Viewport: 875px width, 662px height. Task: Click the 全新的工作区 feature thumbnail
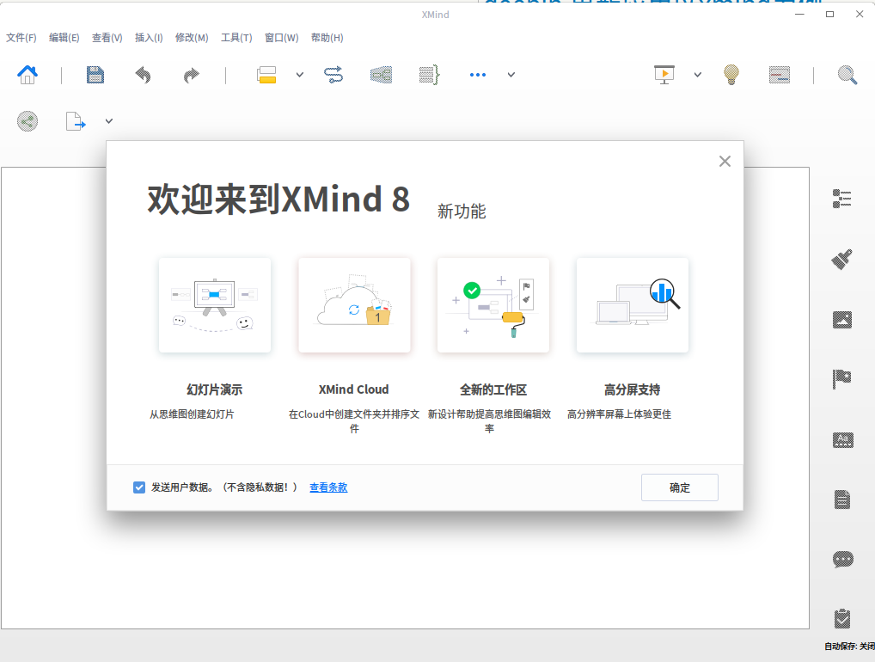pos(493,304)
